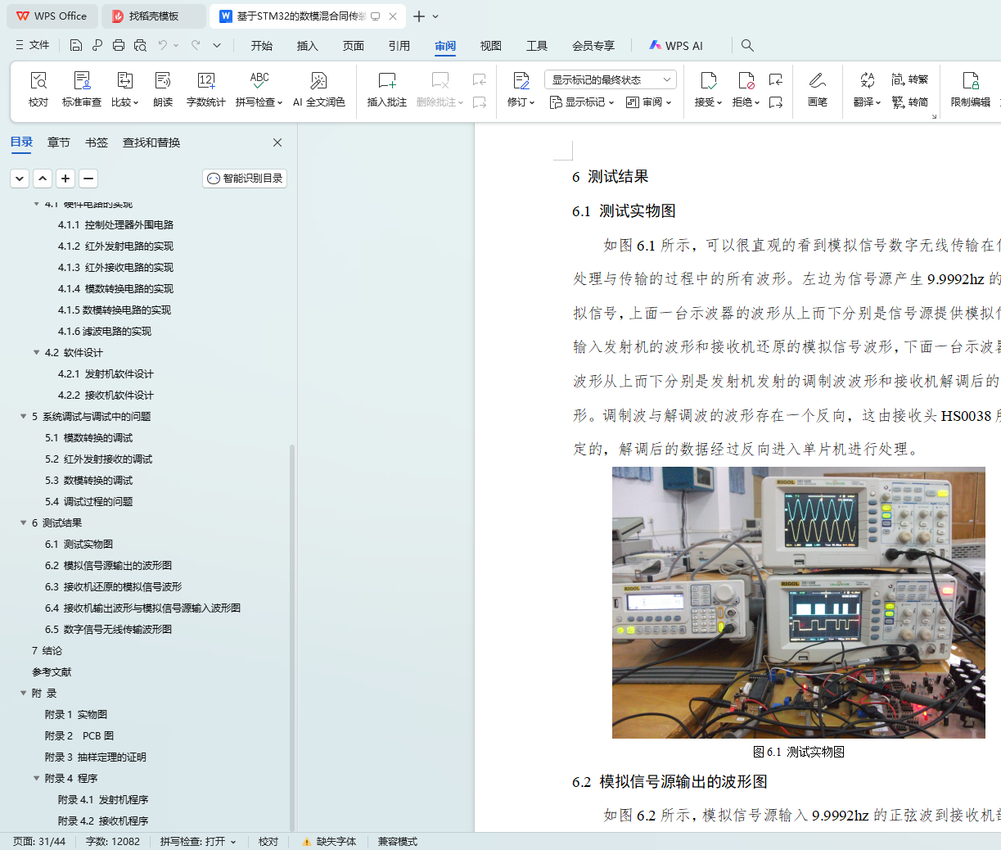The height and width of the screenshot is (850, 1001).
Task: Open 显示标记的最终状态 dropdown
Action: (610, 79)
